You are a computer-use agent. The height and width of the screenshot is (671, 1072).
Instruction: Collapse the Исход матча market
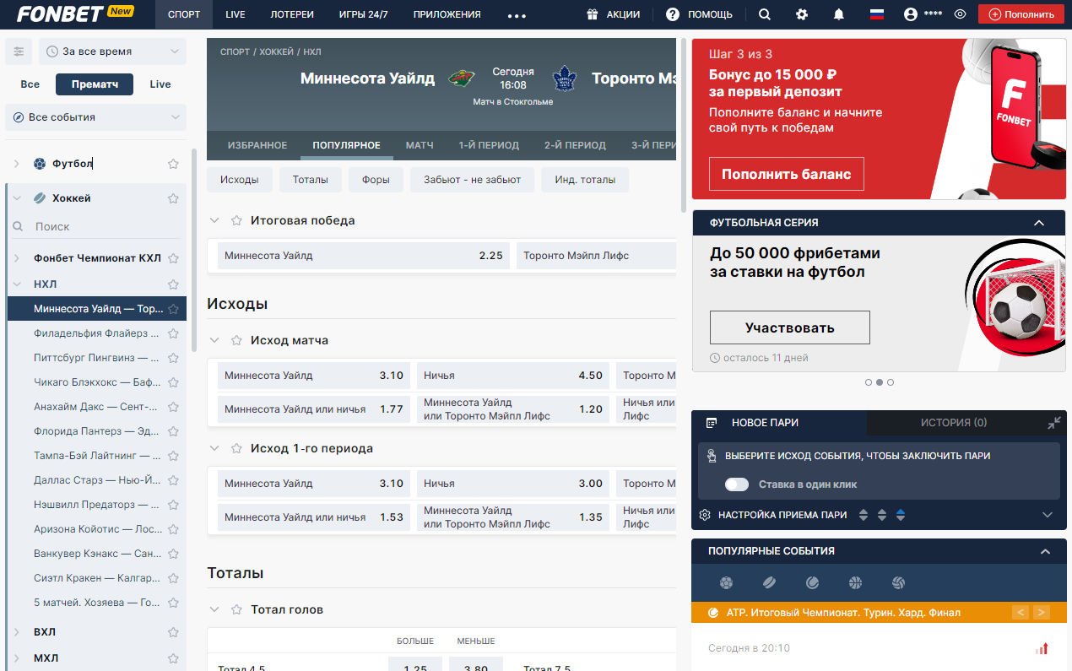(x=214, y=340)
